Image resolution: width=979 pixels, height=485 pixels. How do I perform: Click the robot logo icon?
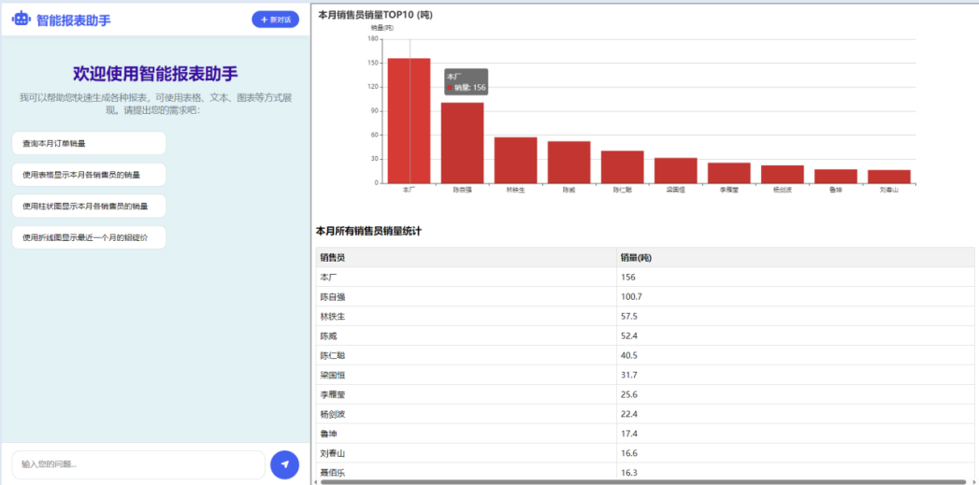click(21, 19)
